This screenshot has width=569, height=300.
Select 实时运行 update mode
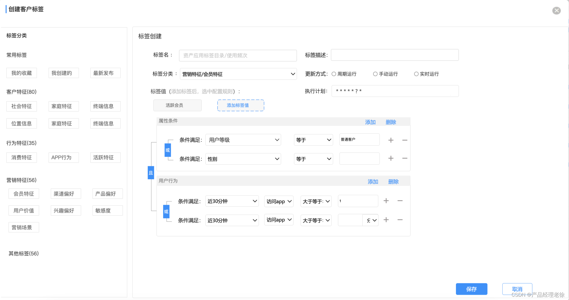click(x=416, y=74)
